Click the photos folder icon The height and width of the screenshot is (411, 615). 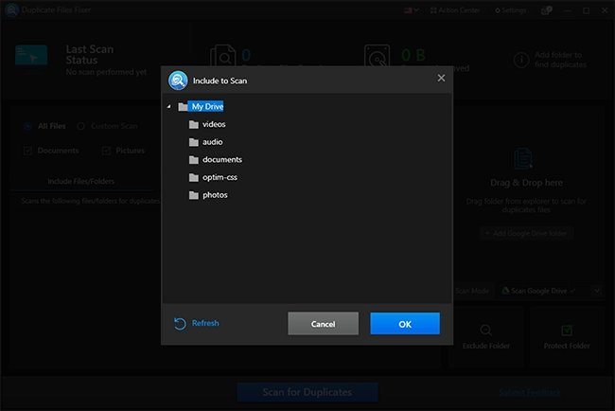(x=194, y=195)
